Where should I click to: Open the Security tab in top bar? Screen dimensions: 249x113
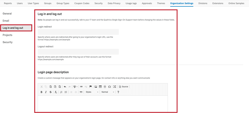pyautogui.click(x=98, y=3)
